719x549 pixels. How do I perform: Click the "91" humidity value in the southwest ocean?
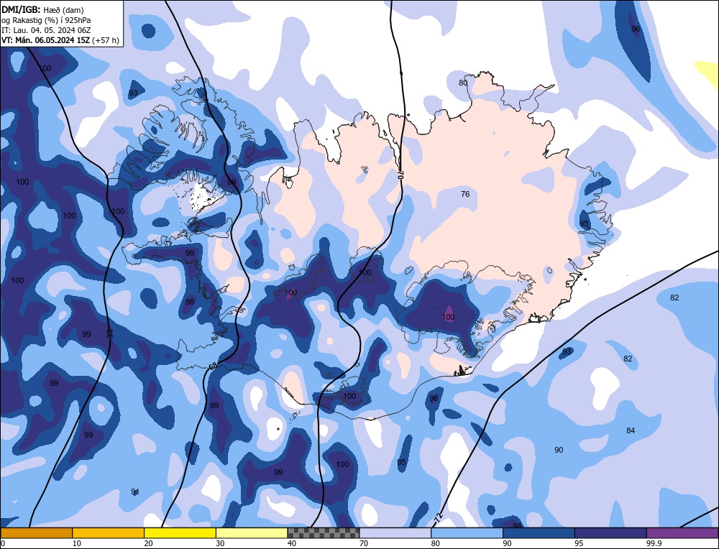135,492
